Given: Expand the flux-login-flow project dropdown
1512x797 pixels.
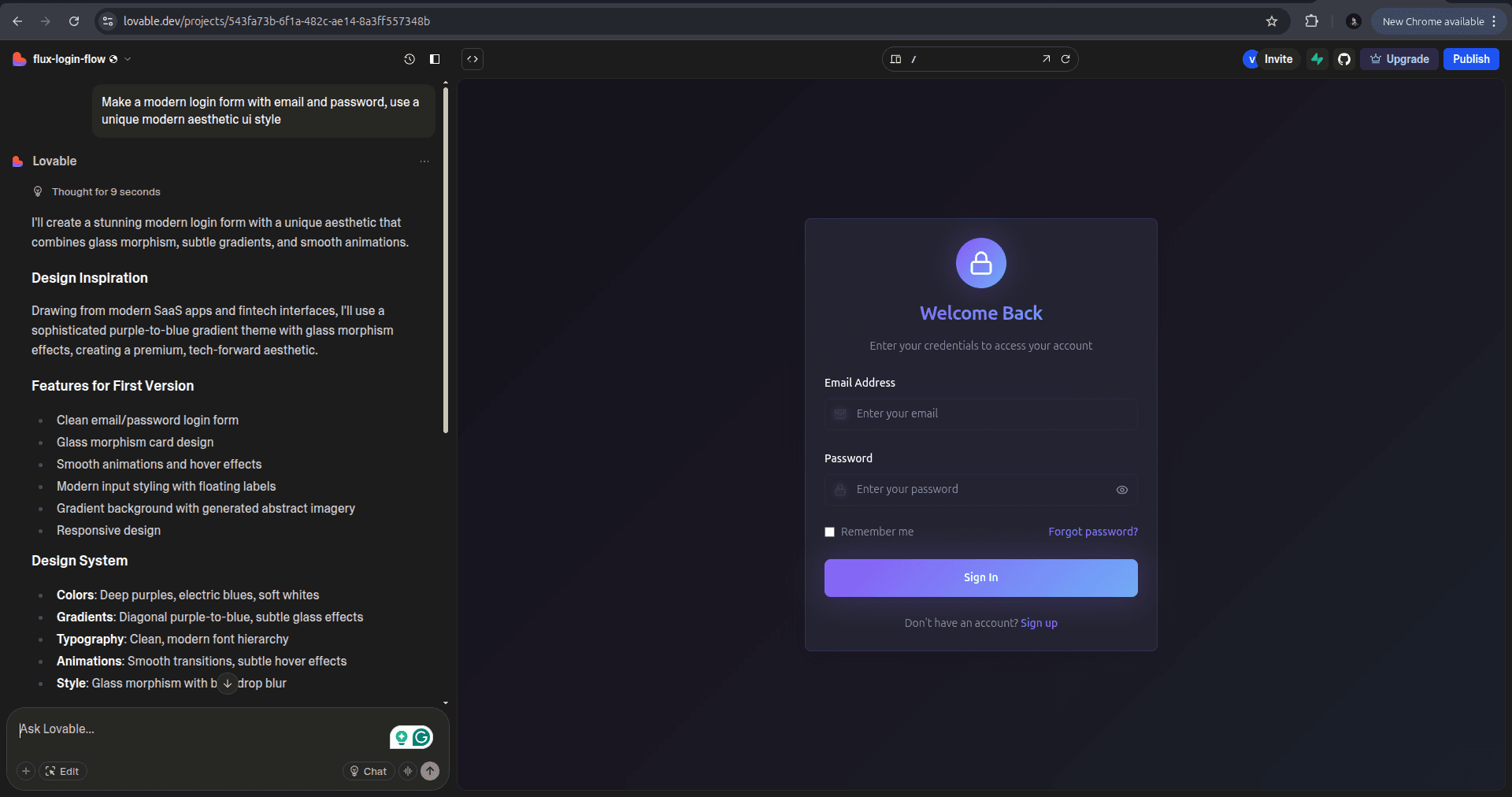Looking at the screenshot, I should 128,59.
